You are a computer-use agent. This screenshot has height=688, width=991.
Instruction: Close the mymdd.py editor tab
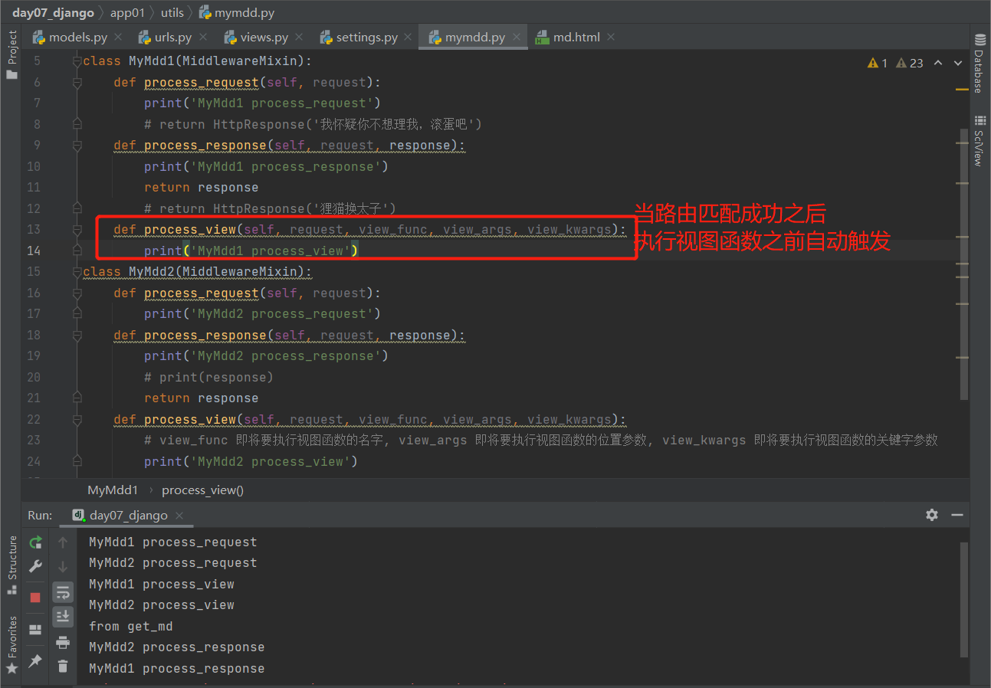[517, 37]
